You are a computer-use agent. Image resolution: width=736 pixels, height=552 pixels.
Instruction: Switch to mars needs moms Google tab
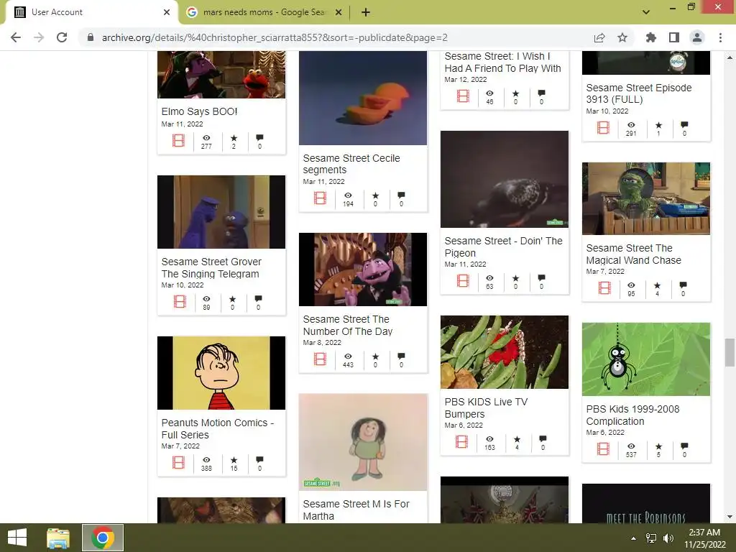tap(264, 12)
